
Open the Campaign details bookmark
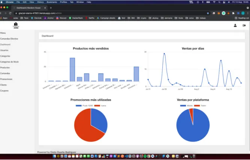(x=106, y=18)
